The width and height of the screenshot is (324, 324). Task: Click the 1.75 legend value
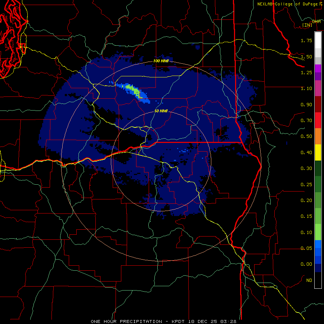(x=306, y=40)
